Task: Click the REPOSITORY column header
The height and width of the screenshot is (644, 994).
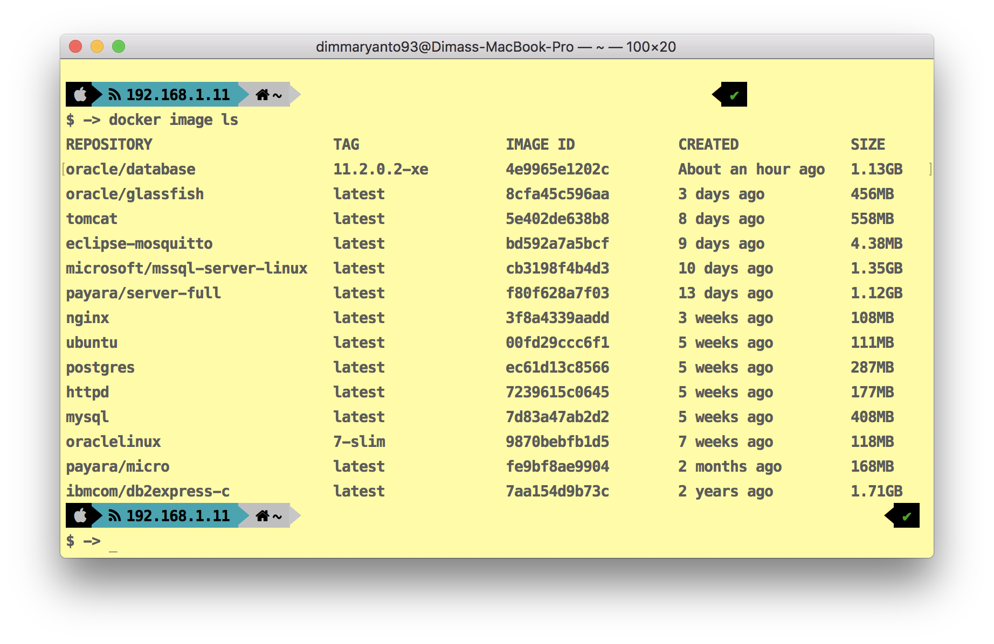Action: [x=109, y=144]
